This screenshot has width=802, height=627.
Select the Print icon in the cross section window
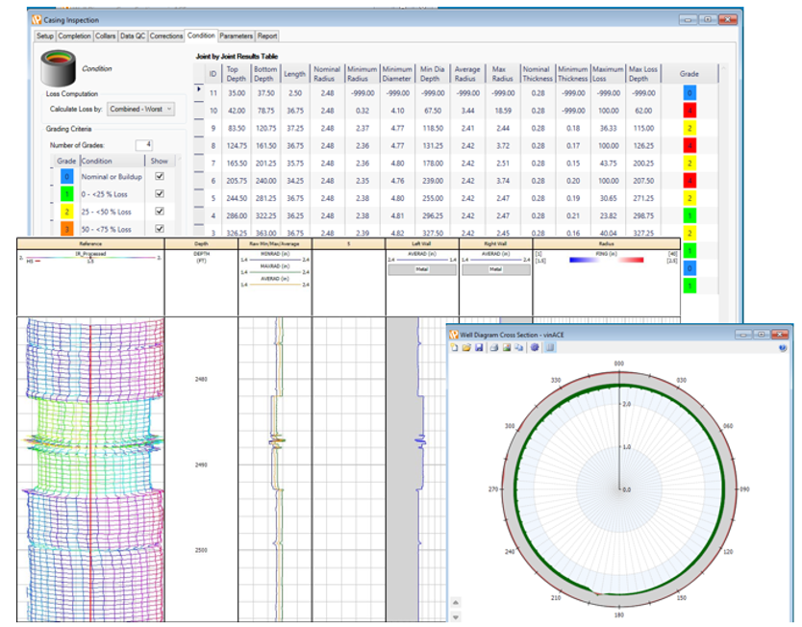pos(494,348)
